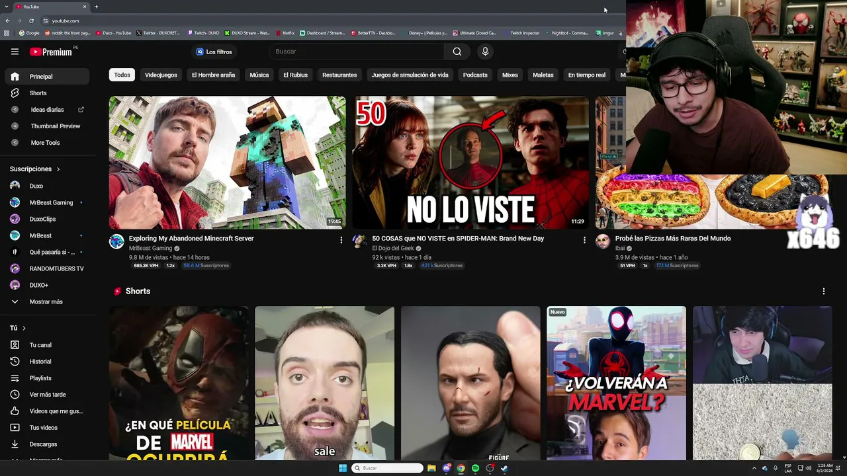Screen dimensions: 847x476
Task: Open the MrBeast Gaming channel avatar under the video
Action: pos(116,241)
